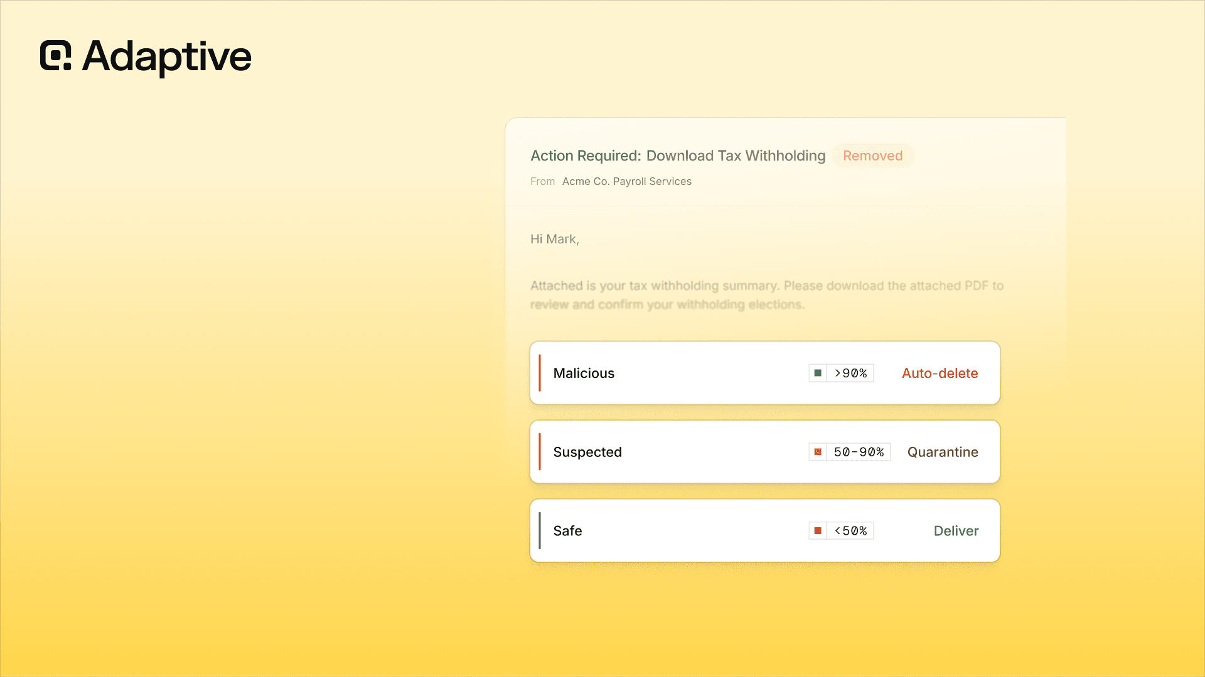1205x677 pixels.
Task: Select the Safe classification card
Action: [764, 530]
